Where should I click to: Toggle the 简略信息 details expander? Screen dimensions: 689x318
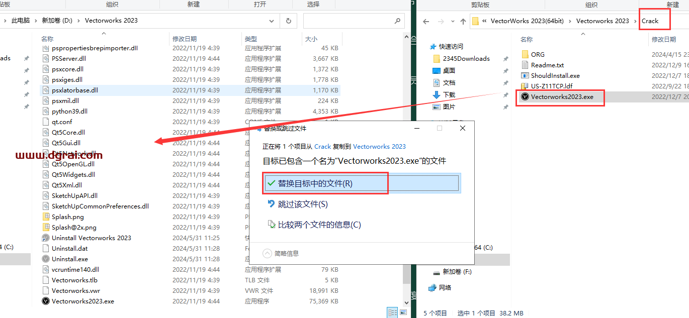[x=268, y=254]
